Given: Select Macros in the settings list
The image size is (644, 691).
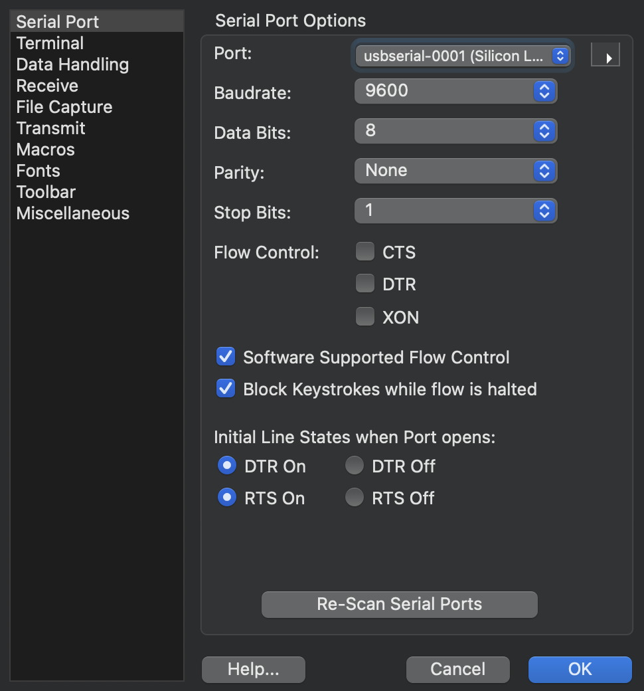Looking at the screenshot, I should click(x=45, y=149).
